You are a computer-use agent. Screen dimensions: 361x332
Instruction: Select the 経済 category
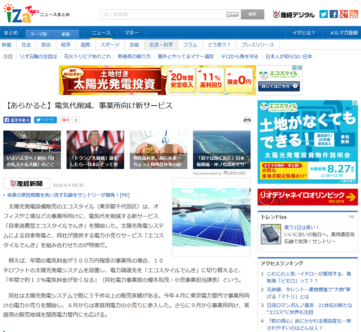[66, 45]
